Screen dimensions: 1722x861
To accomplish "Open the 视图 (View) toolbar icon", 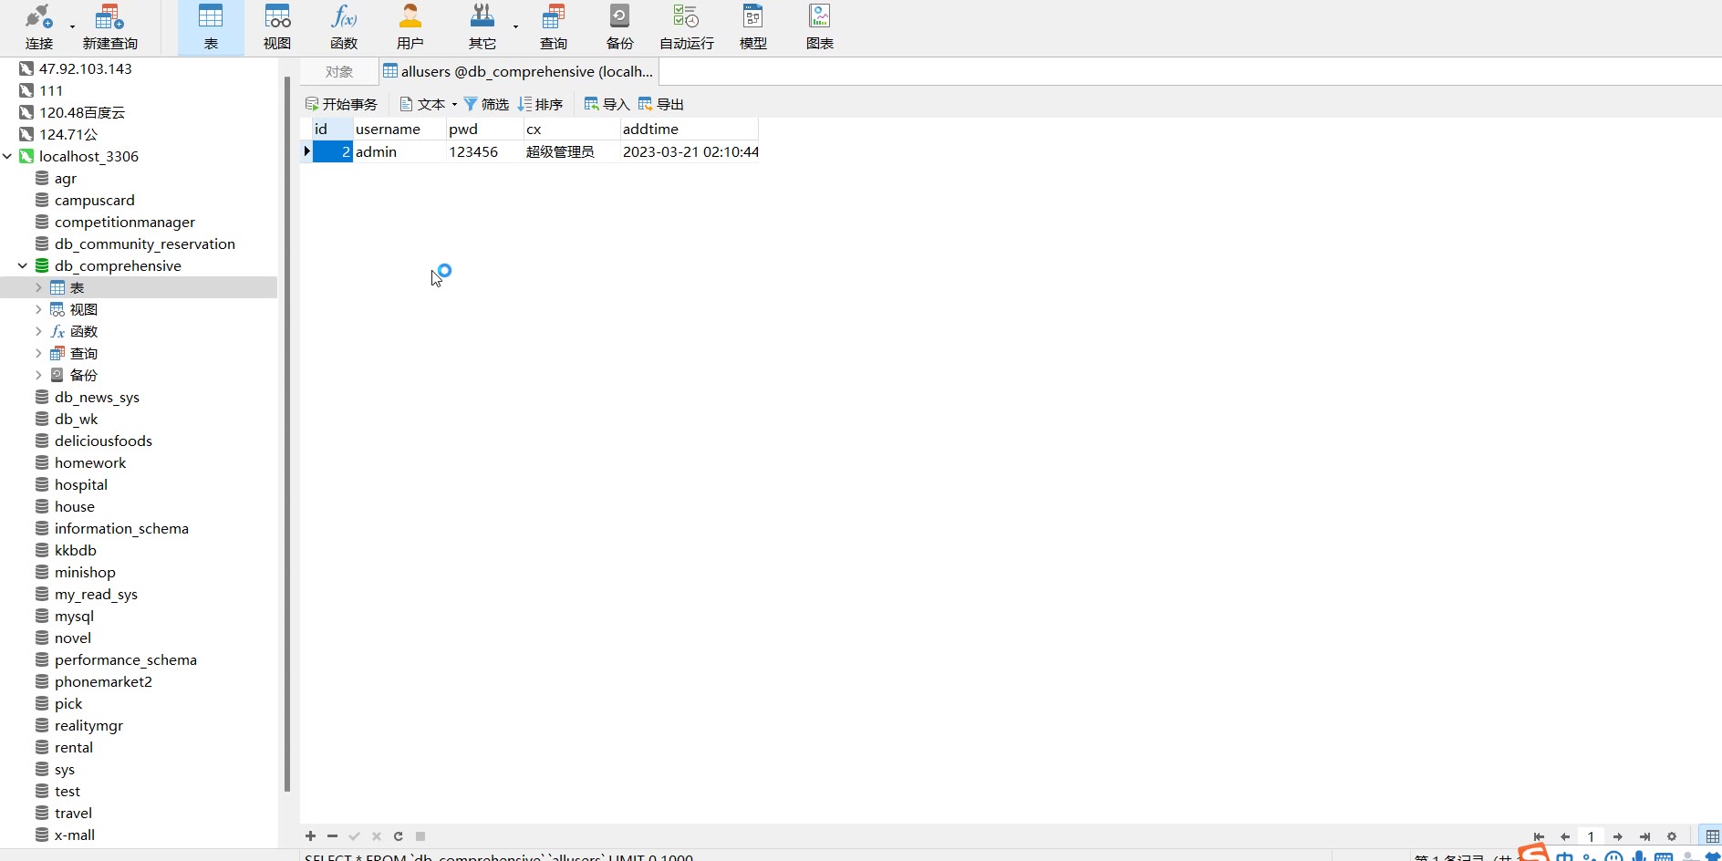I will pyautogui.click(x=277, y=27).
